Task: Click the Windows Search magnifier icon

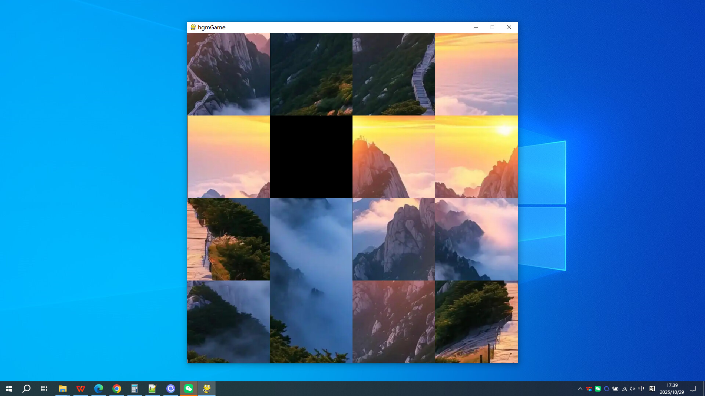Action: click(26, 388)
